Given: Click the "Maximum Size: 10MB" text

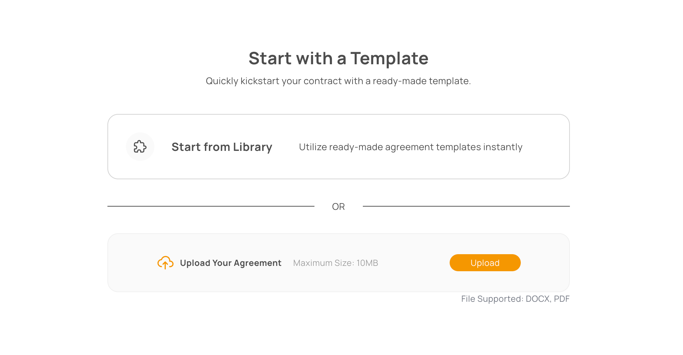Looking at the screenshot, I should point(335,263).
